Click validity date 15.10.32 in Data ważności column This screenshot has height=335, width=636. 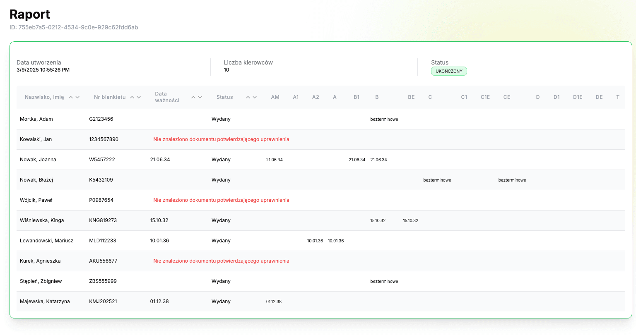click(x=159, y=220)
